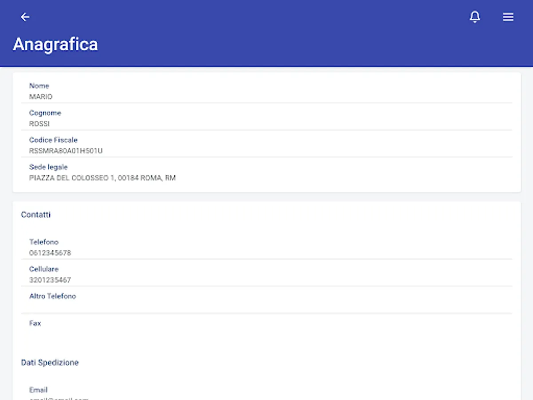Viewport: 533px width, 400px height.
Task: Click the Dati Spedizione section header
Action: pos(49,363)
